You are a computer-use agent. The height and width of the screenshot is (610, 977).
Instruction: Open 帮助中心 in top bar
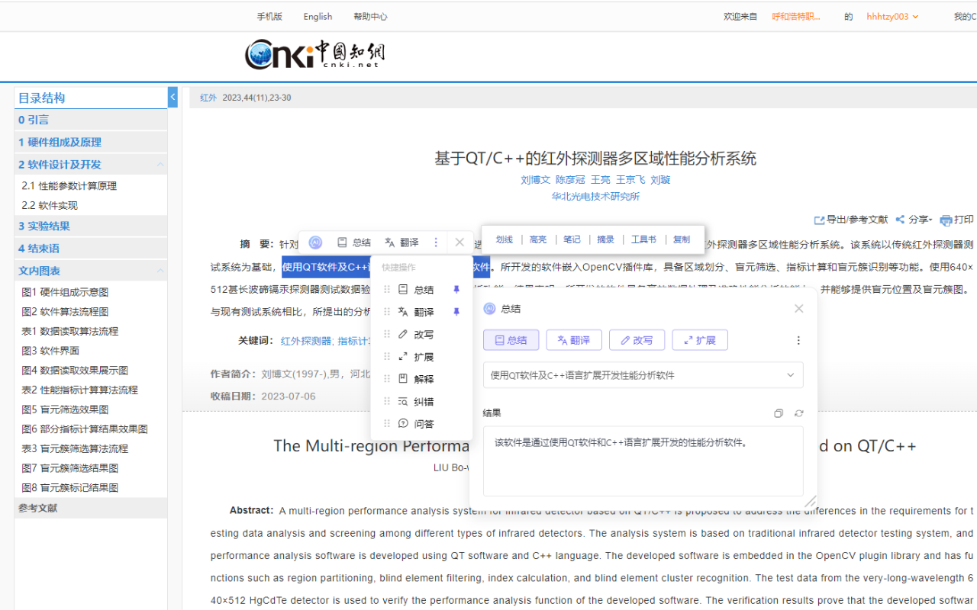(370, 17)
